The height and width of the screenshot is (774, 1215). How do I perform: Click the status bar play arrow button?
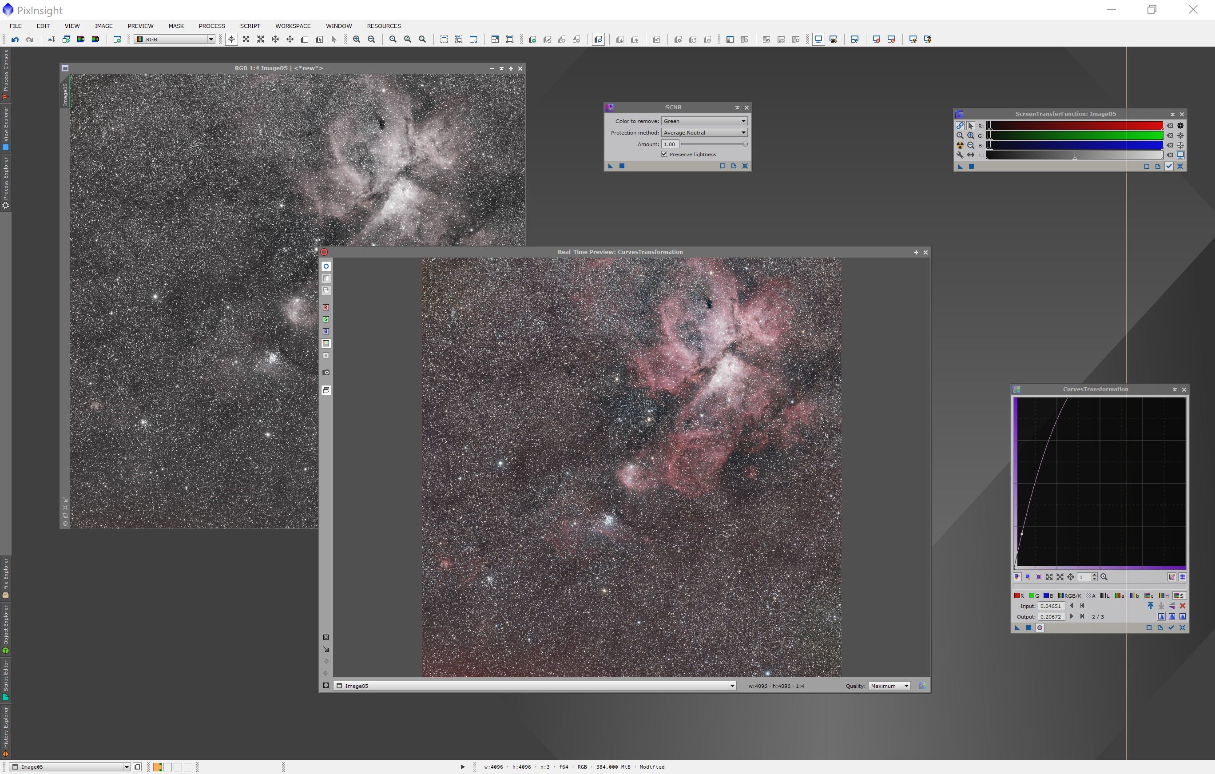coord(463,767)
